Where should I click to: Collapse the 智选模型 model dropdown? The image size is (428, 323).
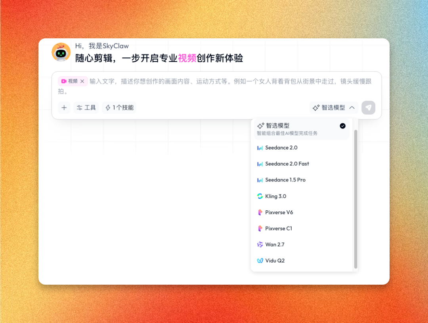click(x=334, y=108)
